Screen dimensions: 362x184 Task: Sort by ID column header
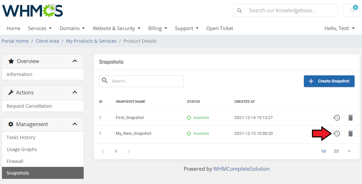click(x=101, y=102)
